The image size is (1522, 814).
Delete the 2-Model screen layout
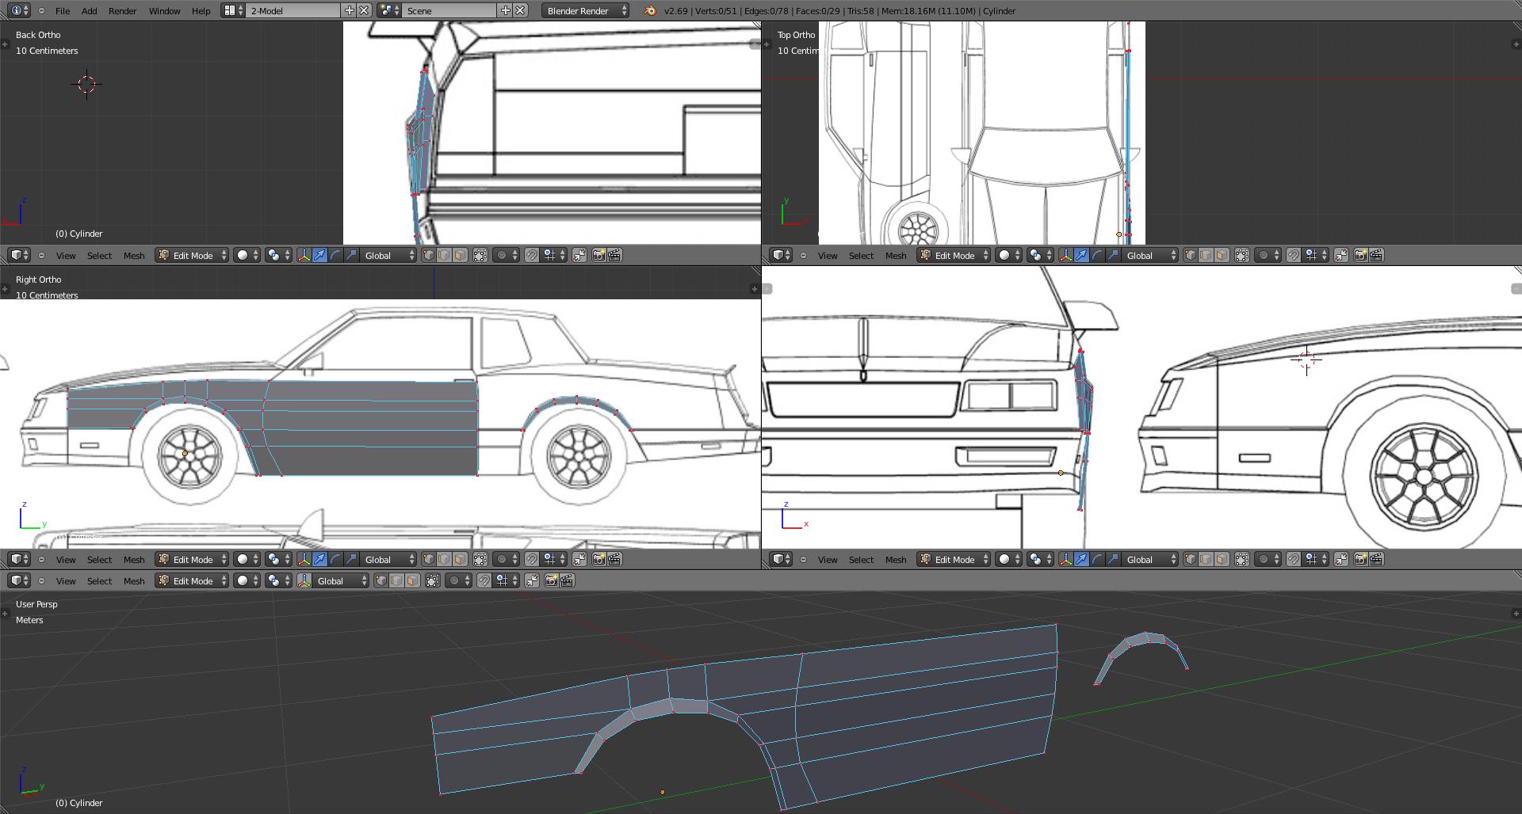click(x=364, y=11)
